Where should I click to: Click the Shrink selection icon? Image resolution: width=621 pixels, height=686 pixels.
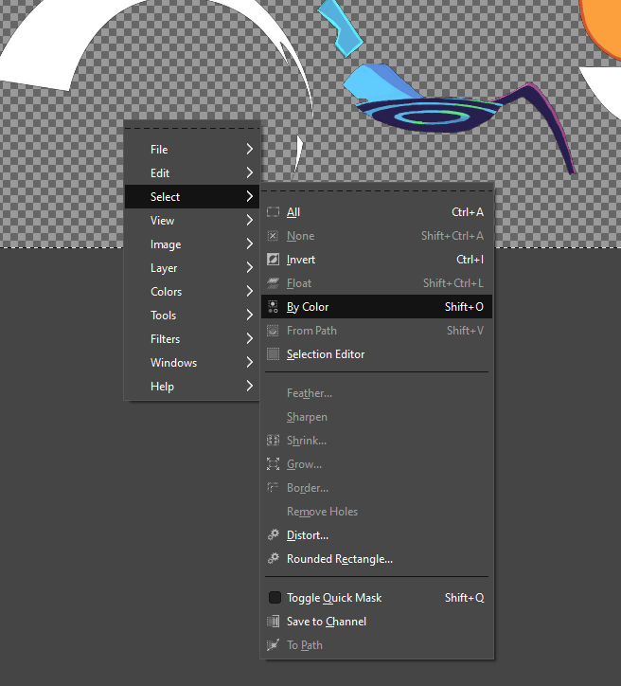point(273,441)
